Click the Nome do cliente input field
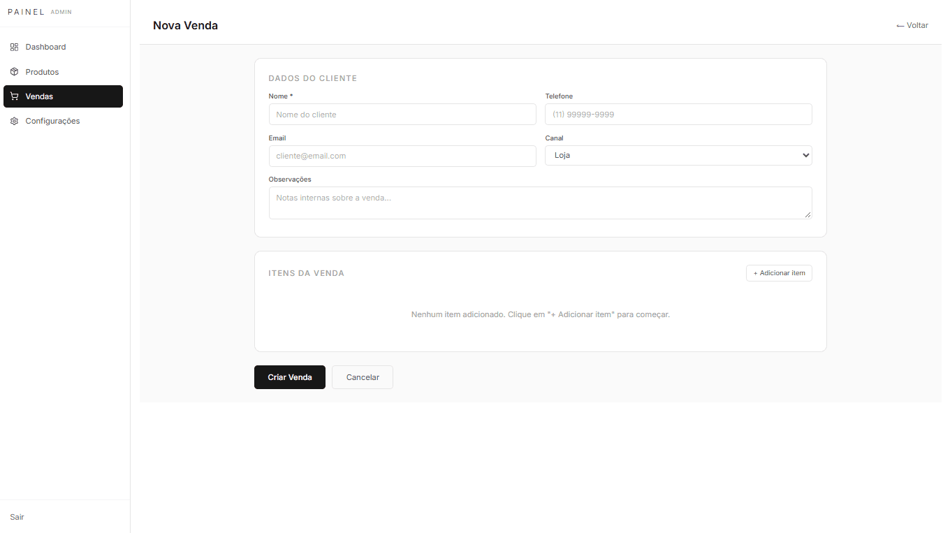 (402, 115)
